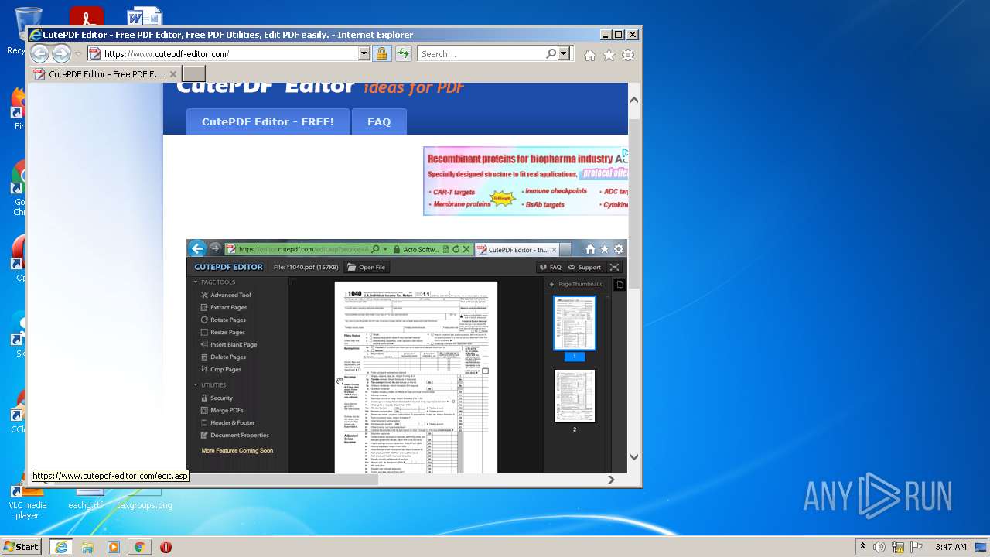
Task: Open CutePDF Editor - FREE! tab
Action: point(268,121)
